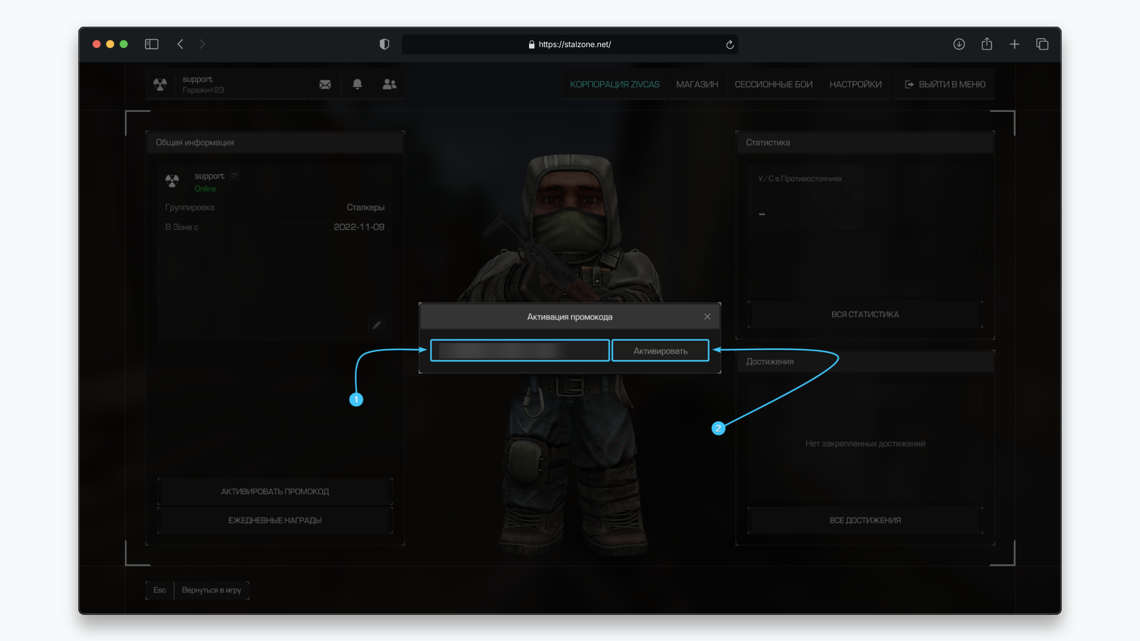This screenshot has height=641, width=1140.
Task: Open ВСЕ ДОСТИЖЕНИЯ
Action: [865, 521]
